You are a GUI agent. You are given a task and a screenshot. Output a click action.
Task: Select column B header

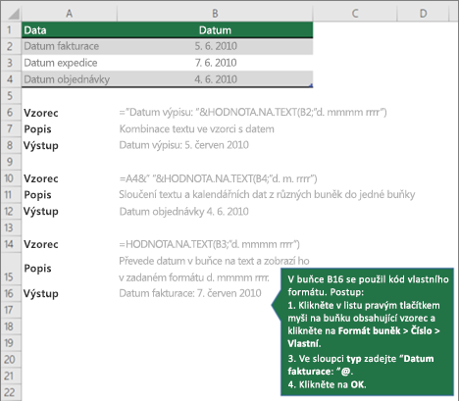pos(215,14)
